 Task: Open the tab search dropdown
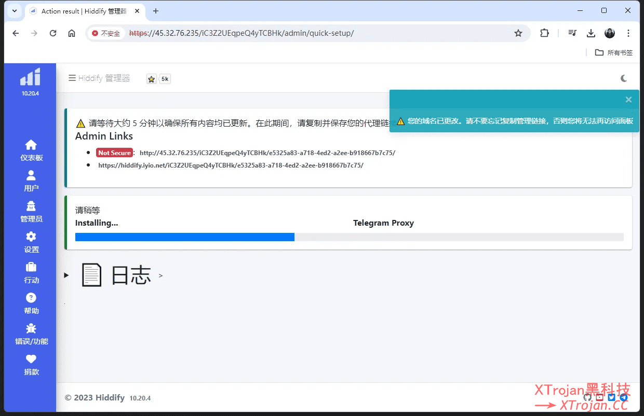click(x=14, y=11)
